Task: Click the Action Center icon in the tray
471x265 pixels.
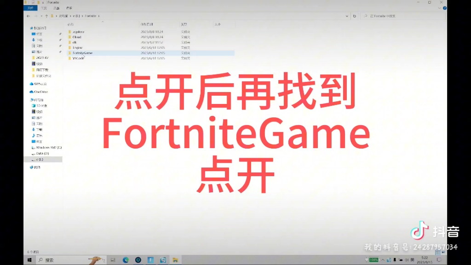Action: [438, 260]
